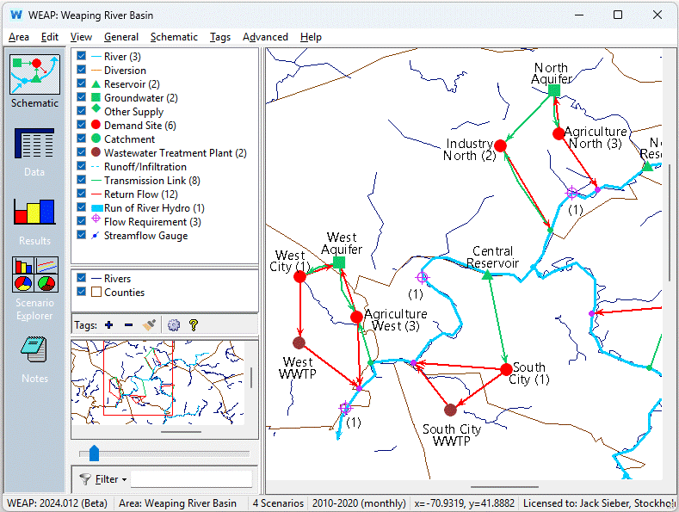This screenshot has width=679, height=512.
Task: Click the remove tag minus icon
Action: pyautogui.click(x=128, y=325)
